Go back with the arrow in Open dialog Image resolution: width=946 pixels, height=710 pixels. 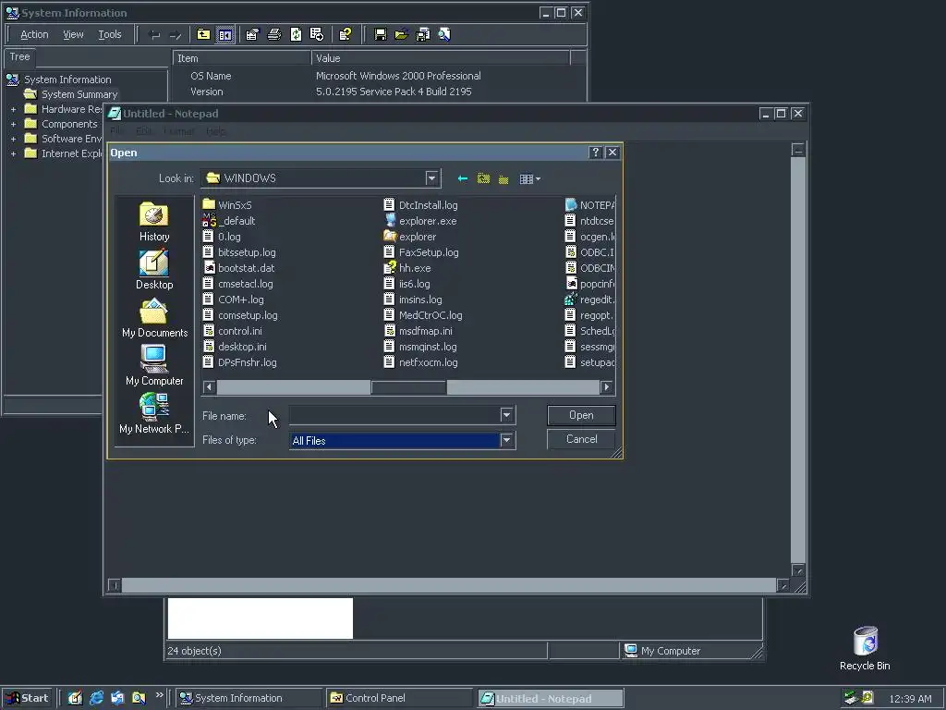(x=463, y=178)
